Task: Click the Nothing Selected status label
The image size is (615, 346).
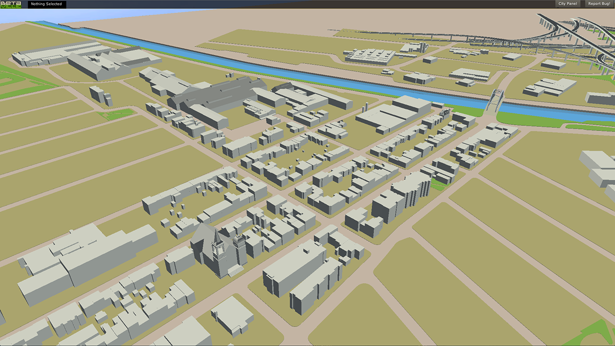Action: [46, 4]
